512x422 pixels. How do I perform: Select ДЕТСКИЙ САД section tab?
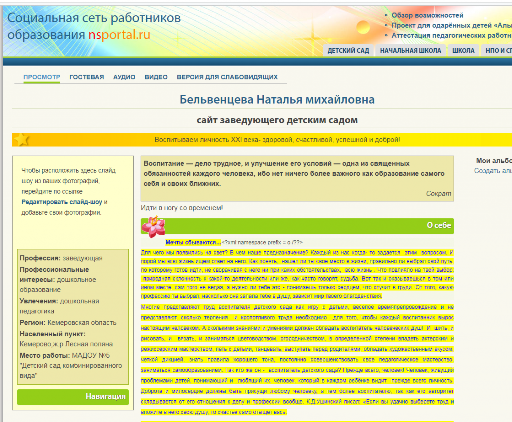point(348,50)
